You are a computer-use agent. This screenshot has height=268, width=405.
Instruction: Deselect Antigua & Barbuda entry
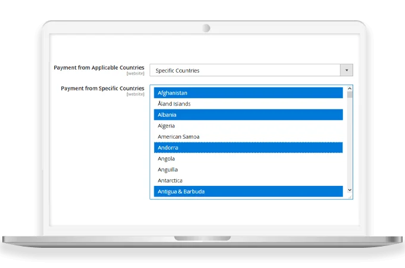point(248,191)
